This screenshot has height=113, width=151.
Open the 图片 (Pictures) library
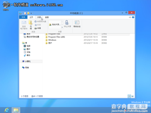click(x=28, y=49)
